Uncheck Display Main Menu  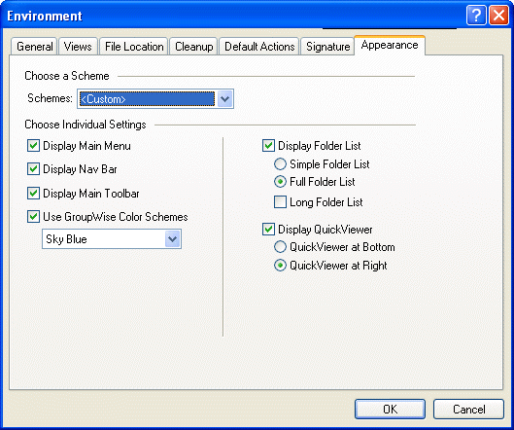(x=33, y=146)
